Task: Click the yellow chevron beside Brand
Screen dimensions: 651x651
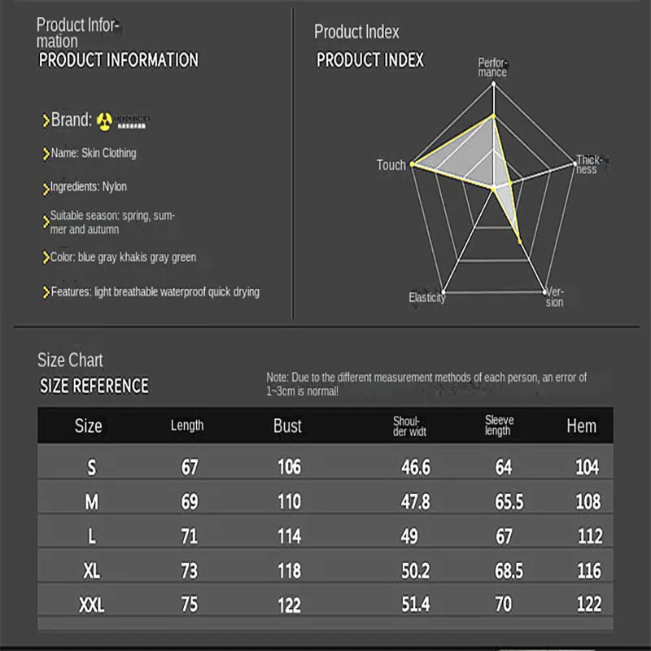Action: point(46,121)
